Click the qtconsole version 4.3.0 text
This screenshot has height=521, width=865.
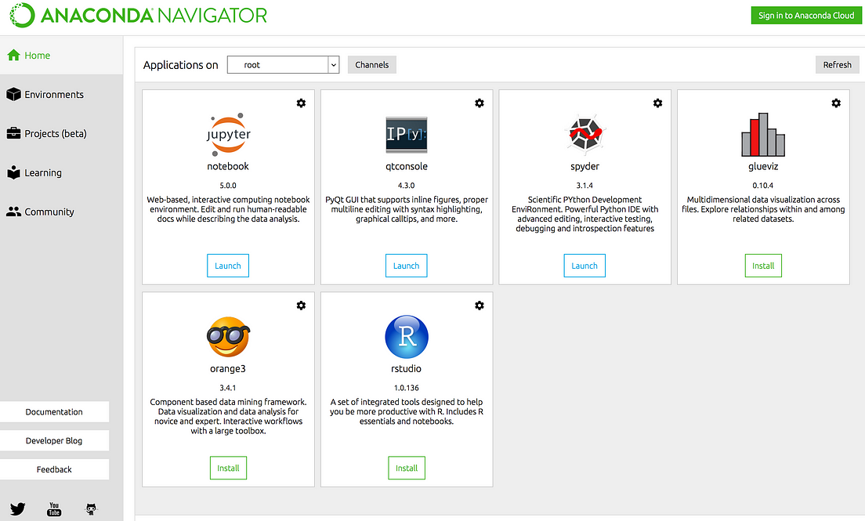[x=407, y=186]
